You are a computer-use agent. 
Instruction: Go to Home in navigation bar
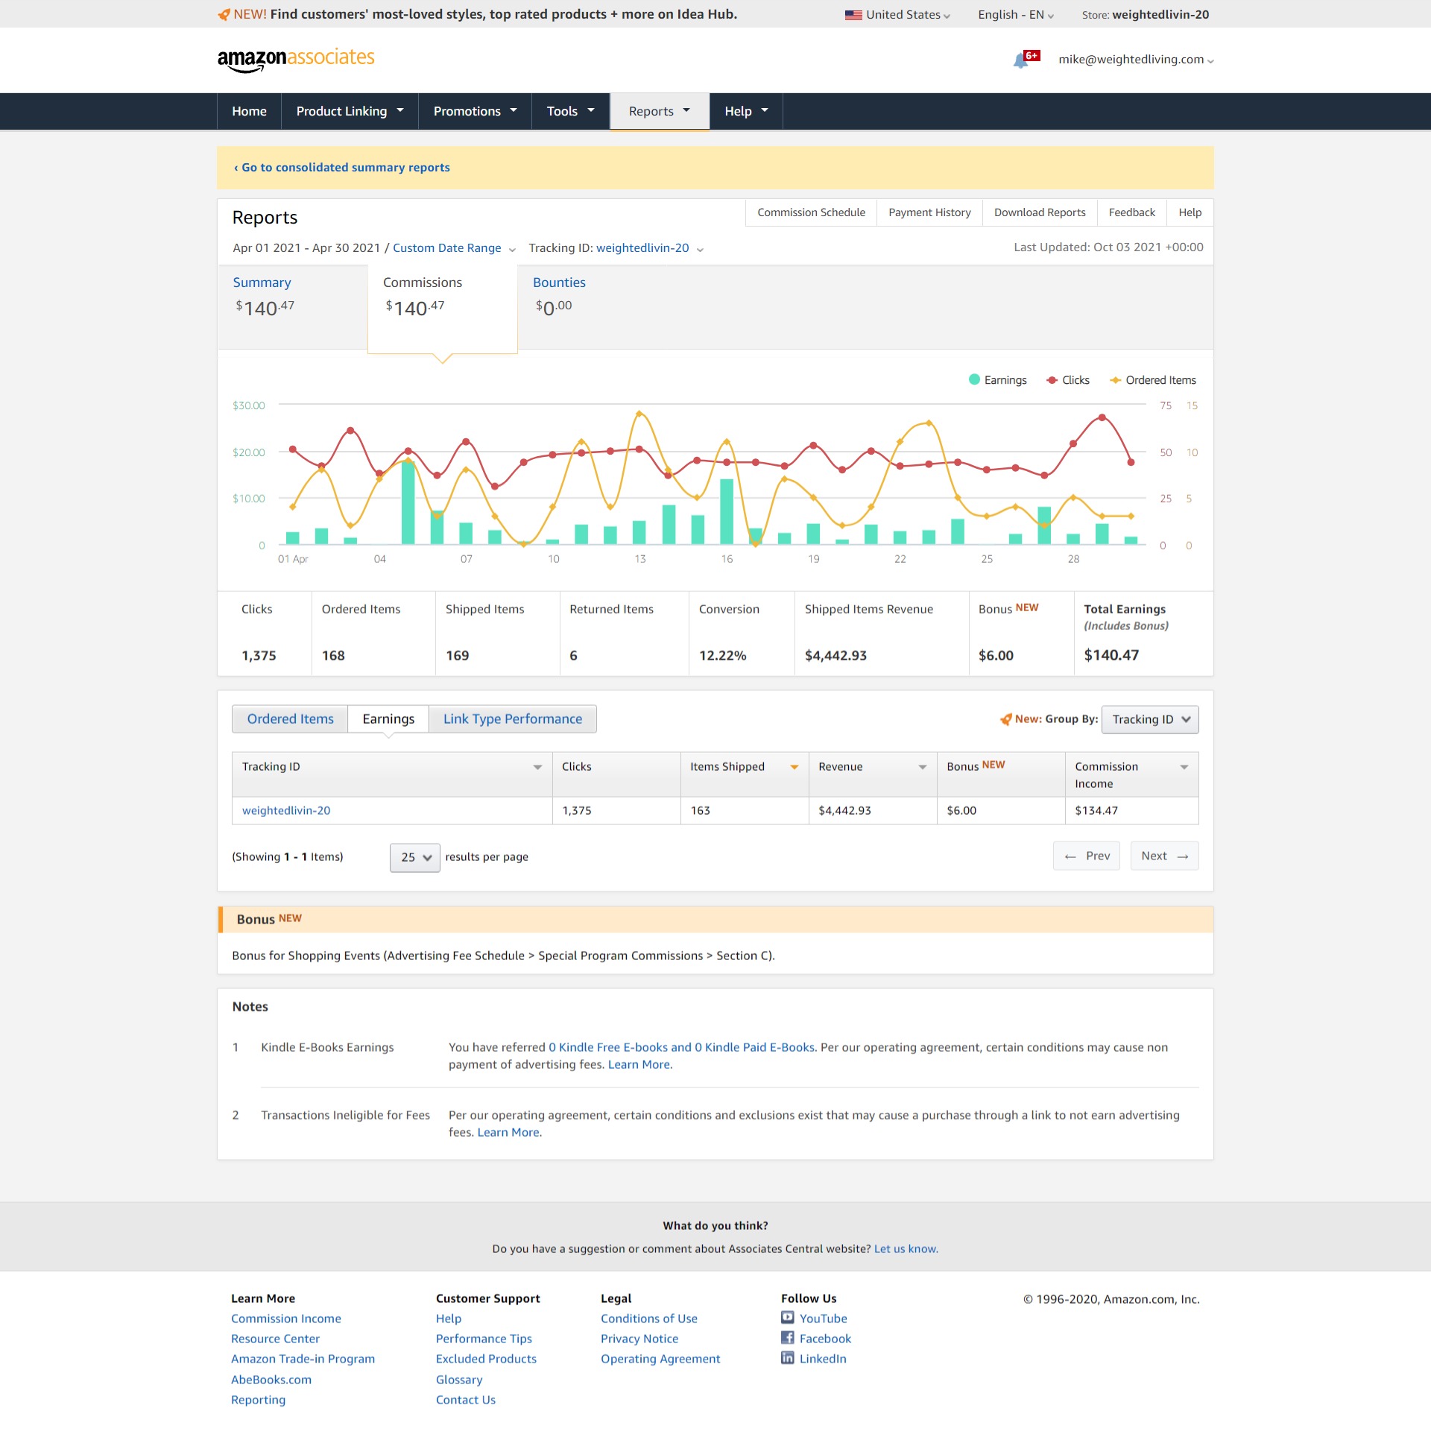[x=249, y=111]
